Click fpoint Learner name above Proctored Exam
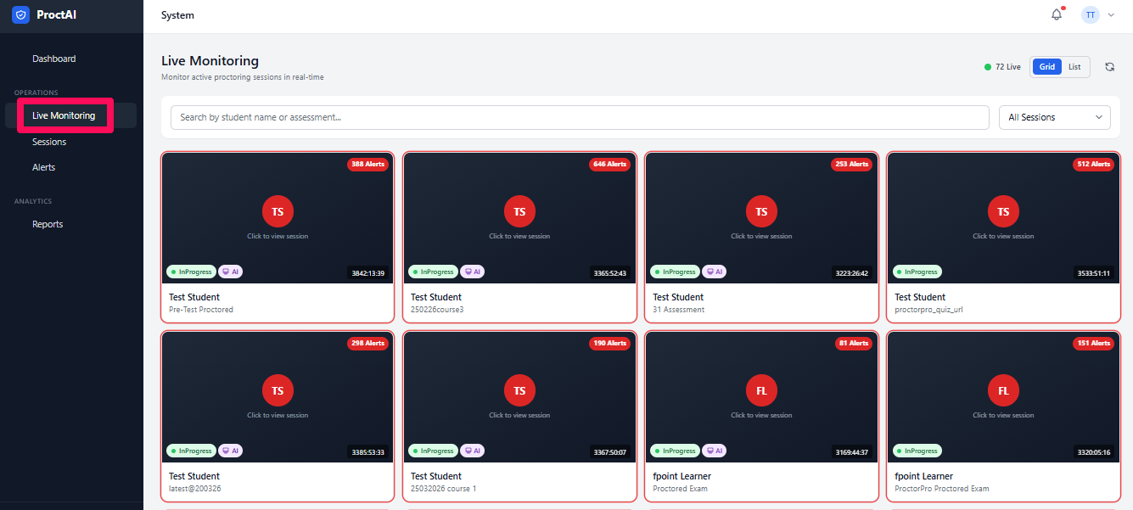 tap(681, 476)
